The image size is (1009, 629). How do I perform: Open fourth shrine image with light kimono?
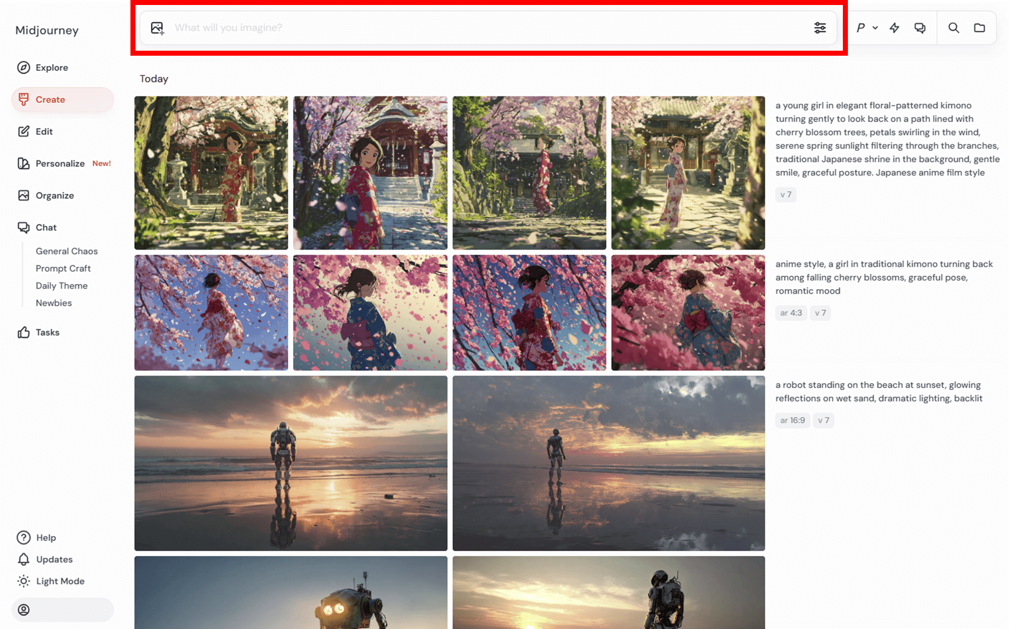688,173
